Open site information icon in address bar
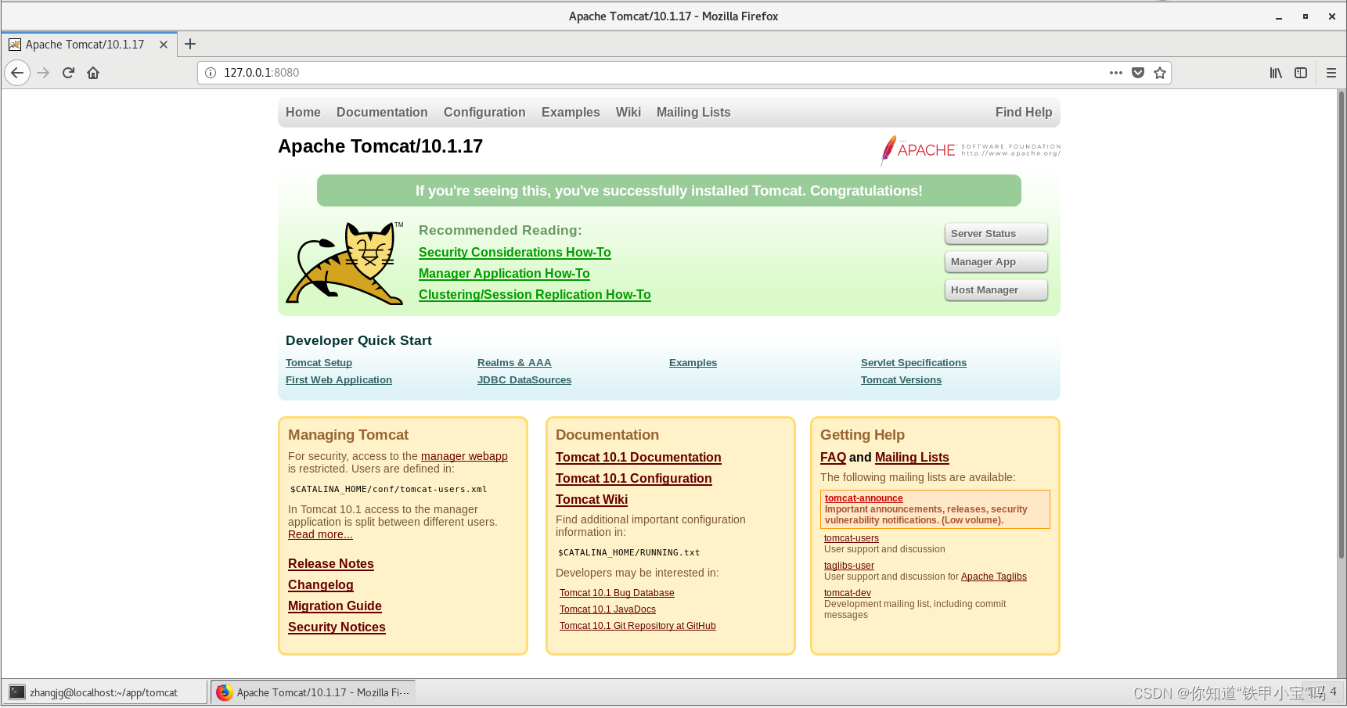The height and width of the screenshot is (708, 1347). [211, 73]
